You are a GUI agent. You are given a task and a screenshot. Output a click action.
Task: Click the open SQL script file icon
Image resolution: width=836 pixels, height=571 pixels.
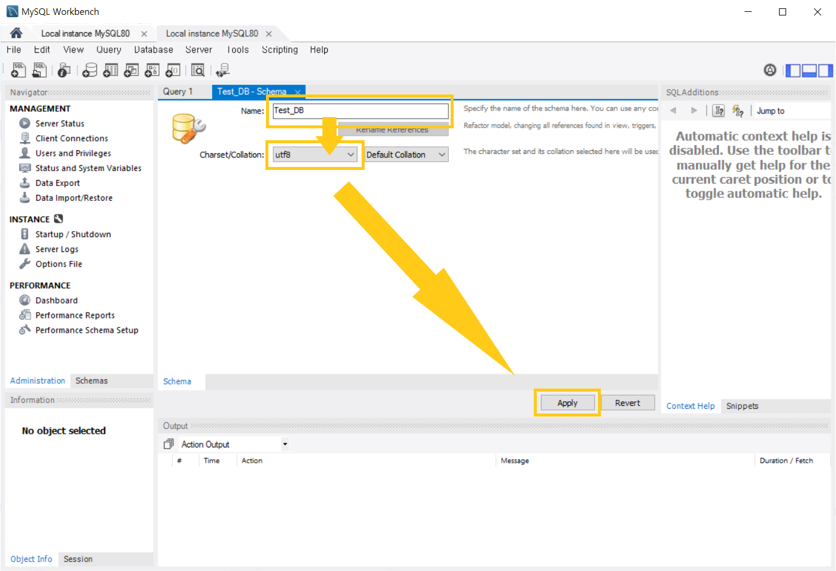click(x=39, y=70)
